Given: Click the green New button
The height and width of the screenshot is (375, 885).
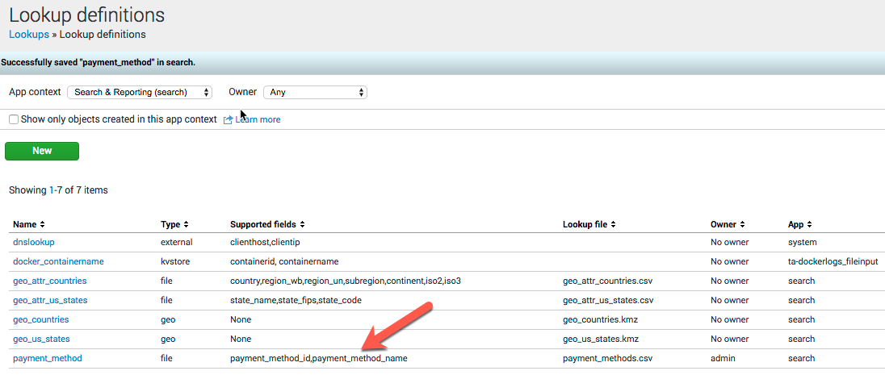Looking at the screenshot, I should coord(42,151).
